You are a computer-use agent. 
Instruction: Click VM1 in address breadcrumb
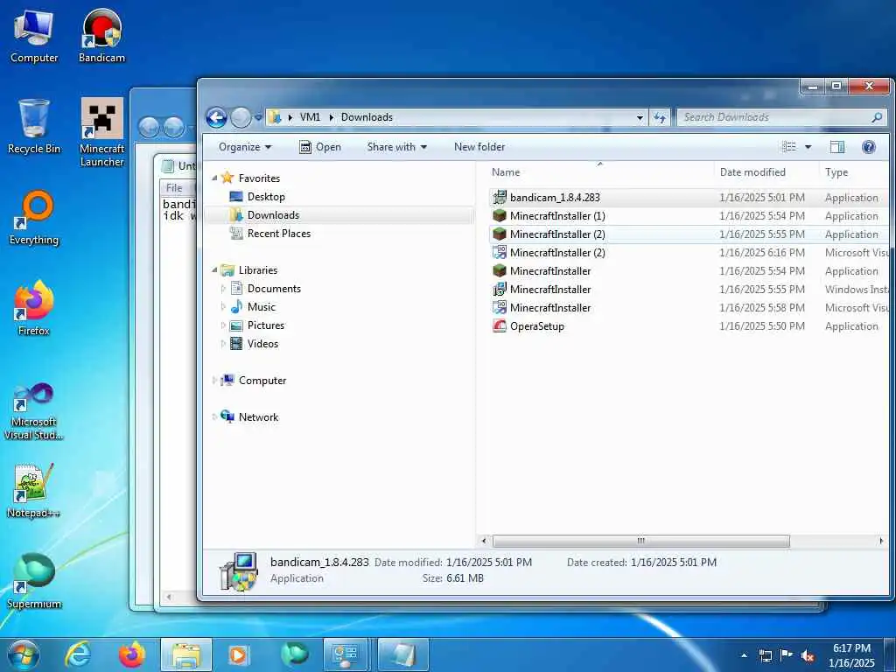pos(310,117)
